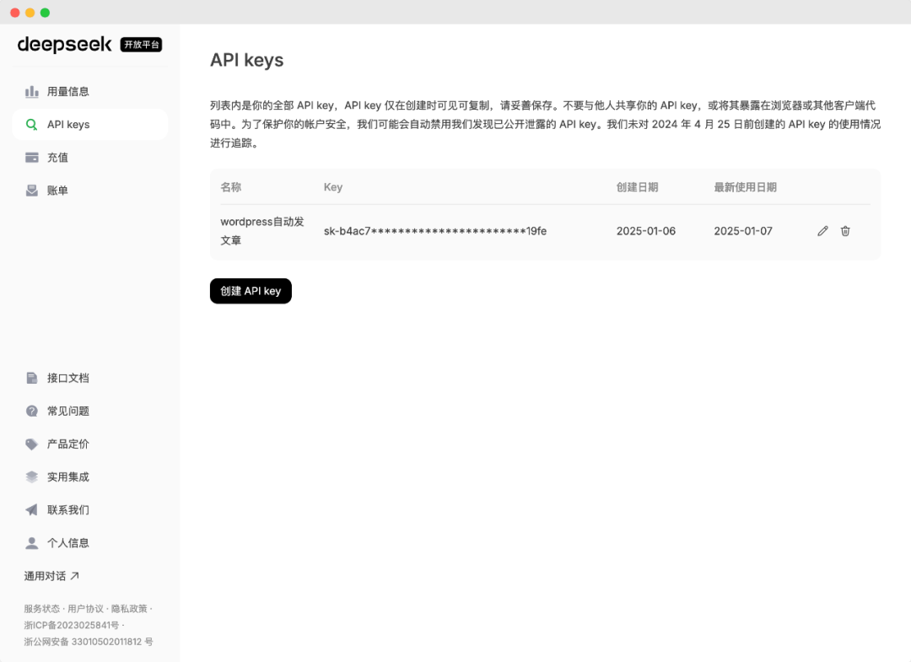Click the magnifier icon beside API keys
The width and height of the screenshot is (911, 662).
click(x=32, y=125)
